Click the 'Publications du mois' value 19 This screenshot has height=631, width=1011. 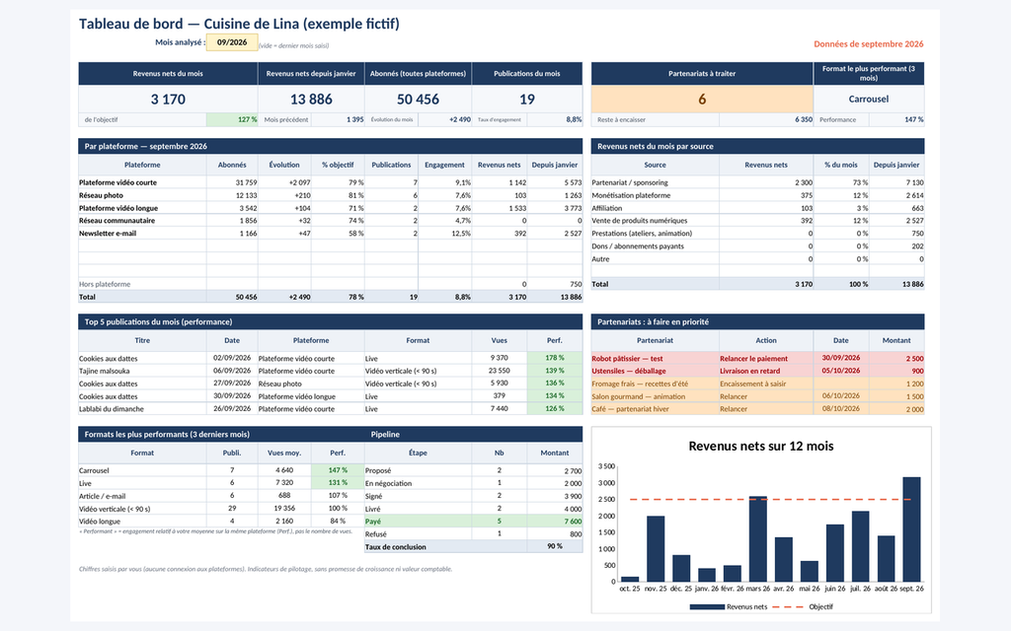pos(527,100)
